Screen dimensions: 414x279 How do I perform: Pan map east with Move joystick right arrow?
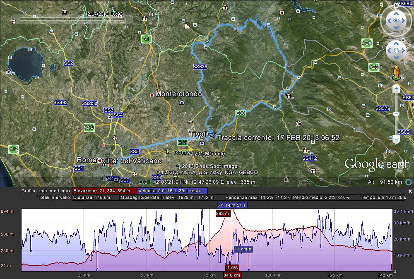coord(403,51)
